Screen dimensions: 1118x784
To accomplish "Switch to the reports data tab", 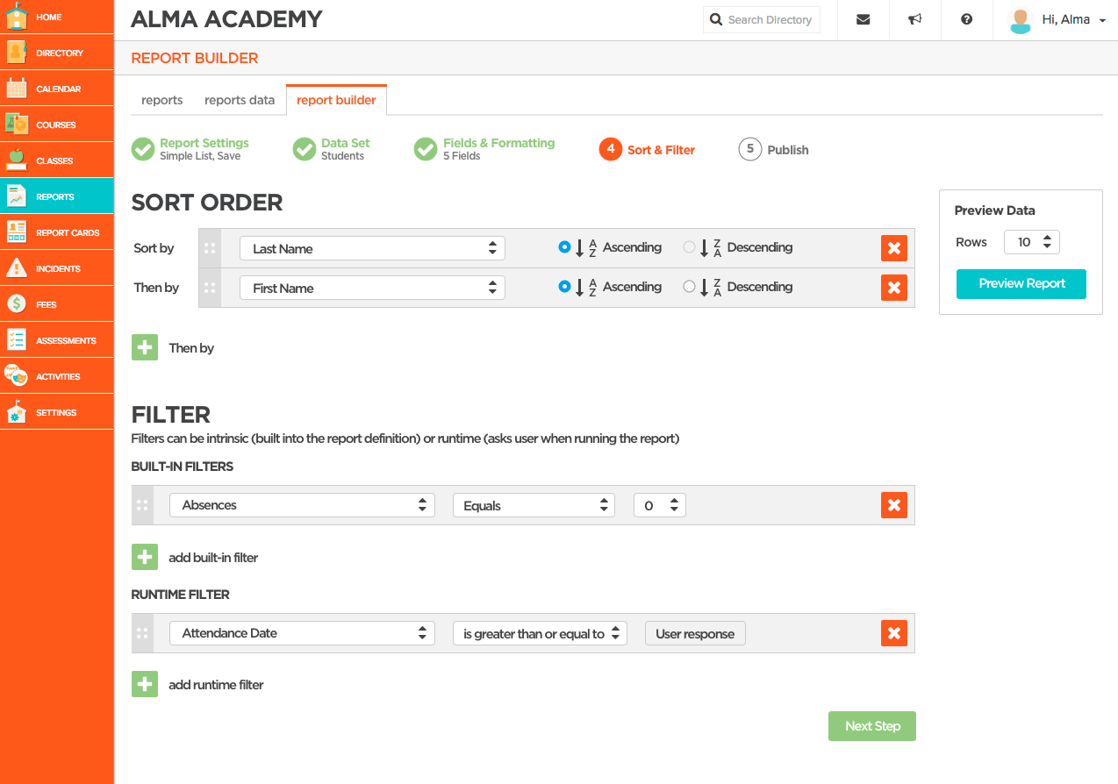I will pyautogui.click(x=240, y=100).
